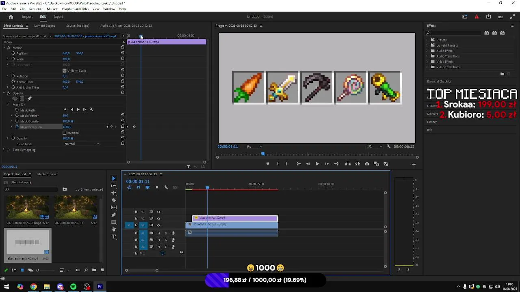Hide V3 track output eye
The height and width of the screenshot is (292, 520).
(x=158, y=212)
